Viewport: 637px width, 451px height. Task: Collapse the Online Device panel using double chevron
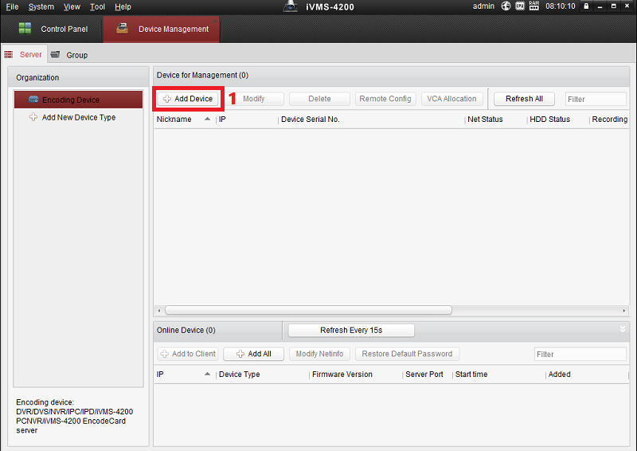(622, 329)
